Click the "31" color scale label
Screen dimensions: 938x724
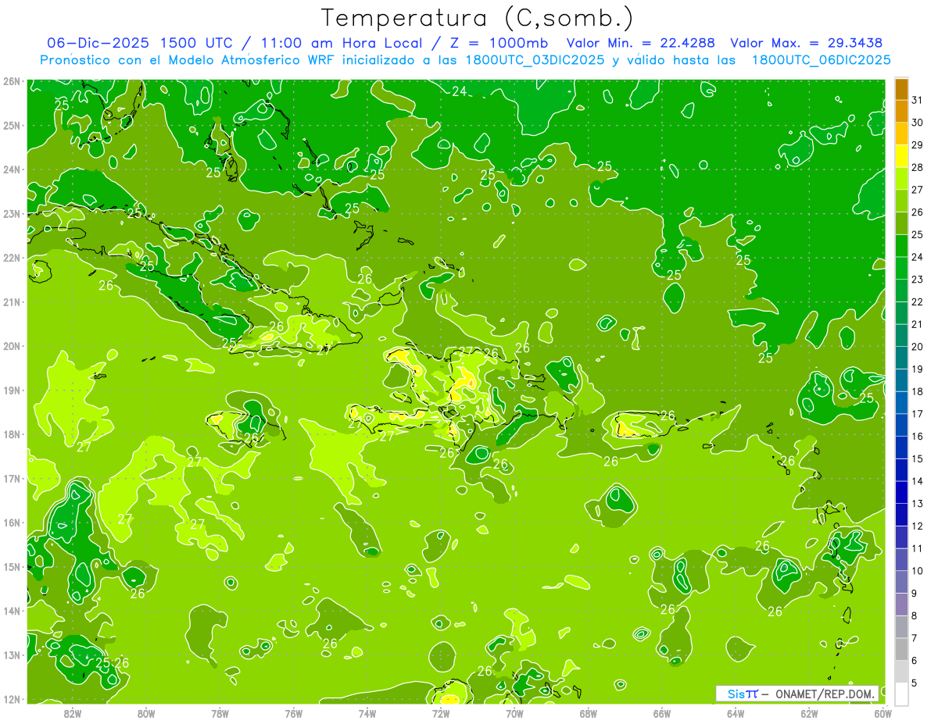point(917,100)
